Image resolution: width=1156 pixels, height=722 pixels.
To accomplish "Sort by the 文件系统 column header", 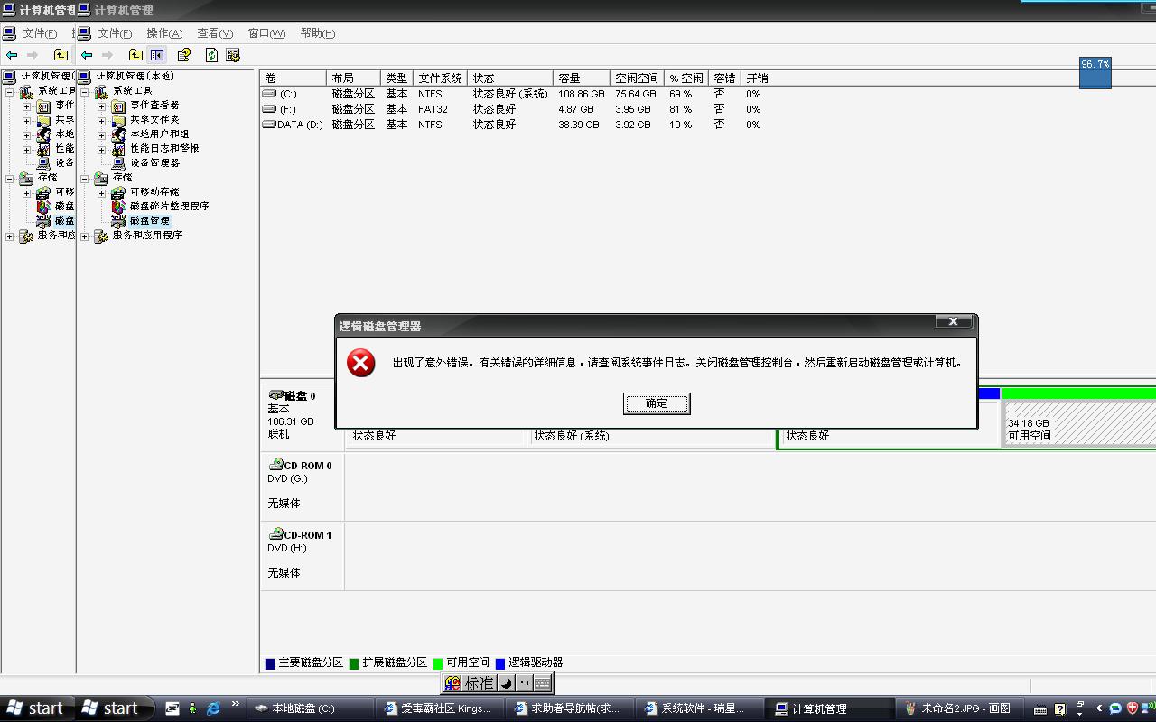I will [441, 79].
